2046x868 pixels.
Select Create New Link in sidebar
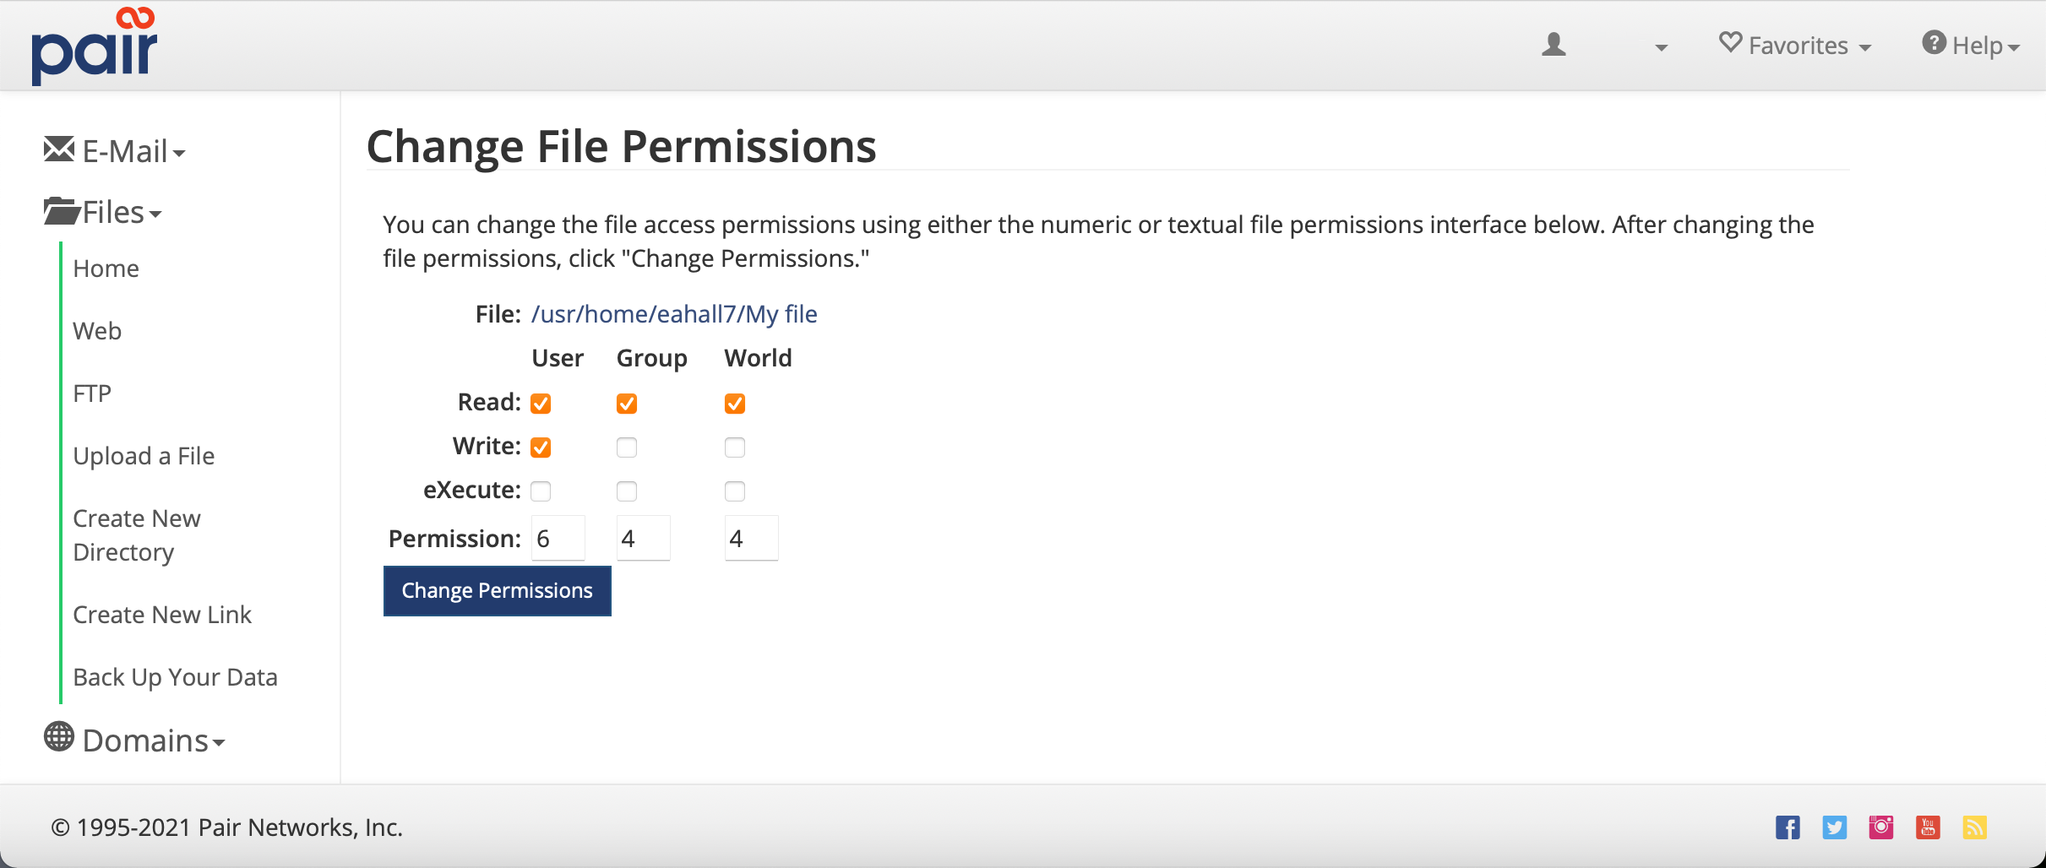[x=162, y=615]
